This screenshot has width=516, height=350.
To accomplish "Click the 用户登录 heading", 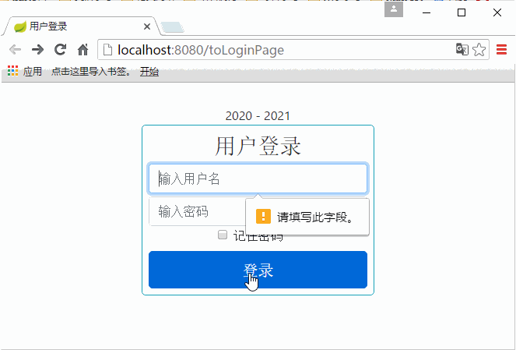I will (x=258, y=146).
